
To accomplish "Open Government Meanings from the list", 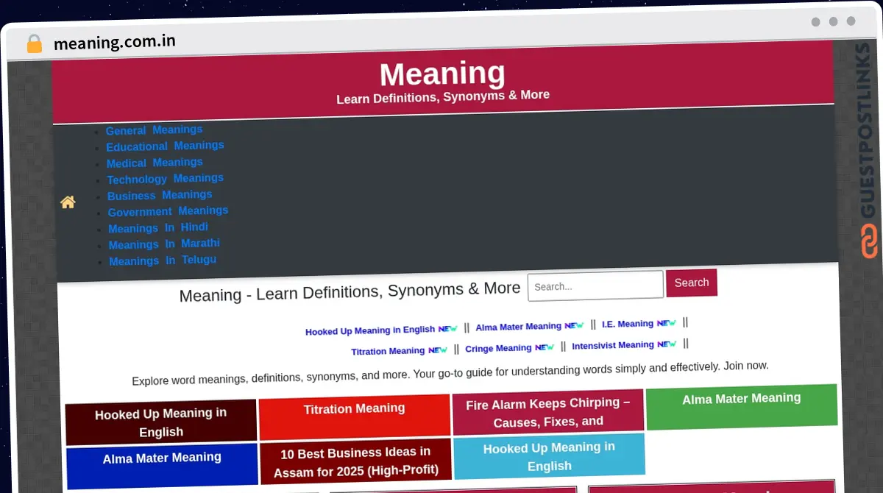I will click(168, 211).
